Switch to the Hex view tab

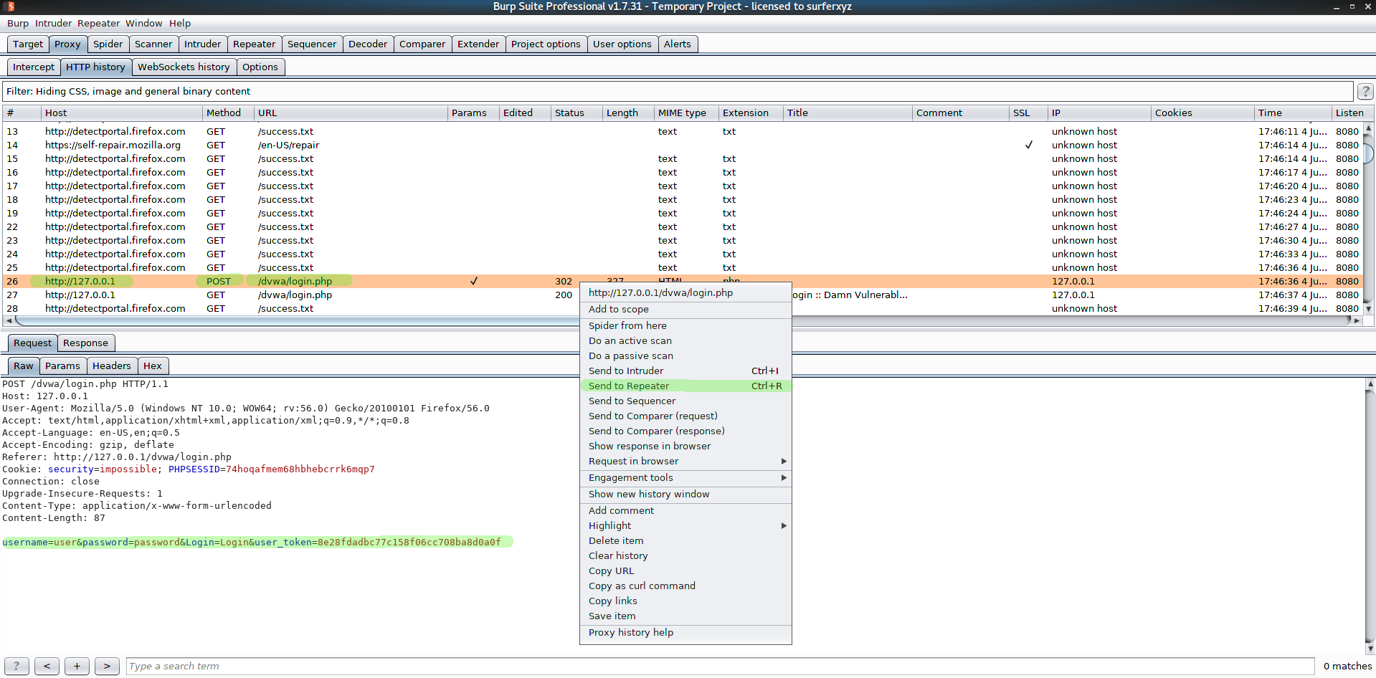click(153, 366)
